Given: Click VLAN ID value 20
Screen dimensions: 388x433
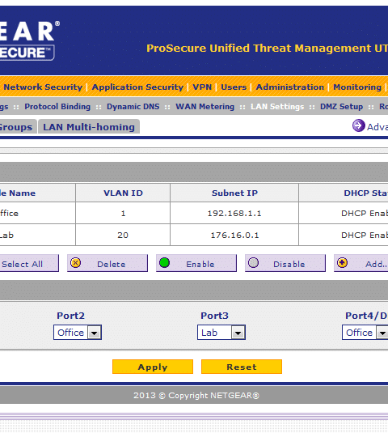Looking at the screenshot, I should tap(123, 236).
